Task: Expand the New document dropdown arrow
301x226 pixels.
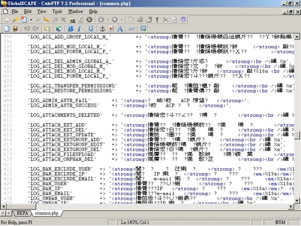Action: point(31,20)
